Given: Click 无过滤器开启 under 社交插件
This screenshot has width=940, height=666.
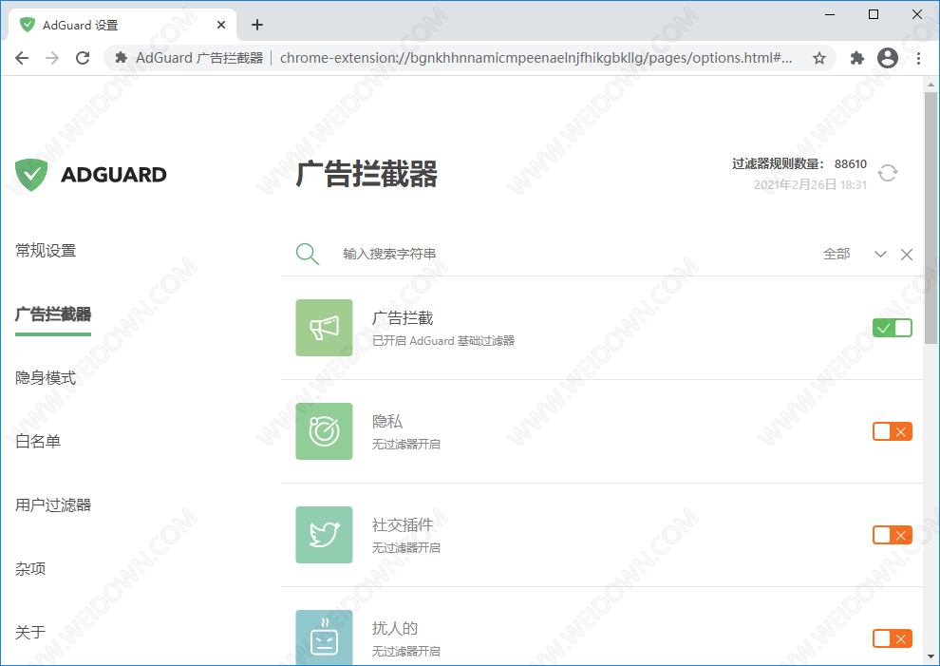Looking at the screenshot, I should [405, 548].
